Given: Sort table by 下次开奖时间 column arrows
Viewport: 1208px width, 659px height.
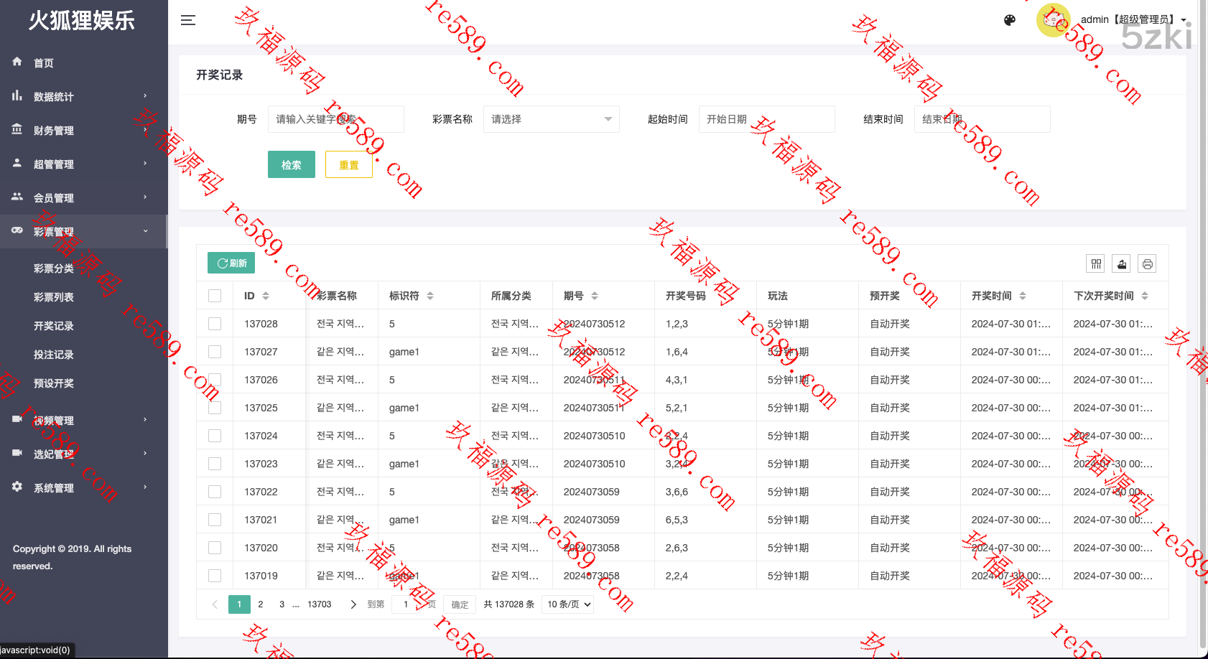Looking at the screenshot, I should tap(1145, 296).
